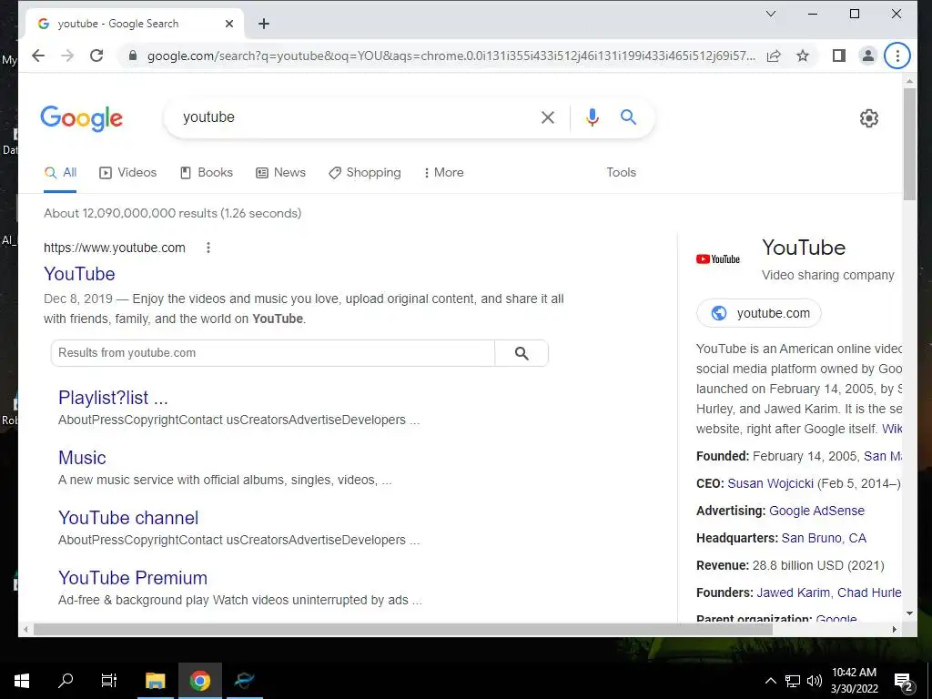
Task: Click the horizontal scrollbar thumb
Action: point(403,630)
